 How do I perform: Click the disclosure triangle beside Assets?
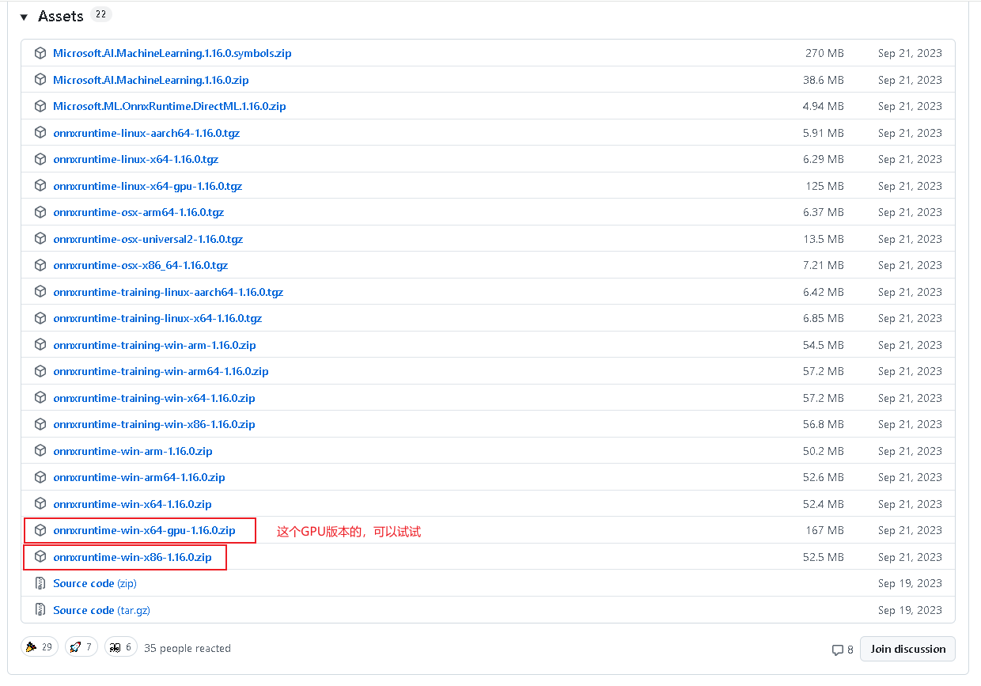pos(24,16)
